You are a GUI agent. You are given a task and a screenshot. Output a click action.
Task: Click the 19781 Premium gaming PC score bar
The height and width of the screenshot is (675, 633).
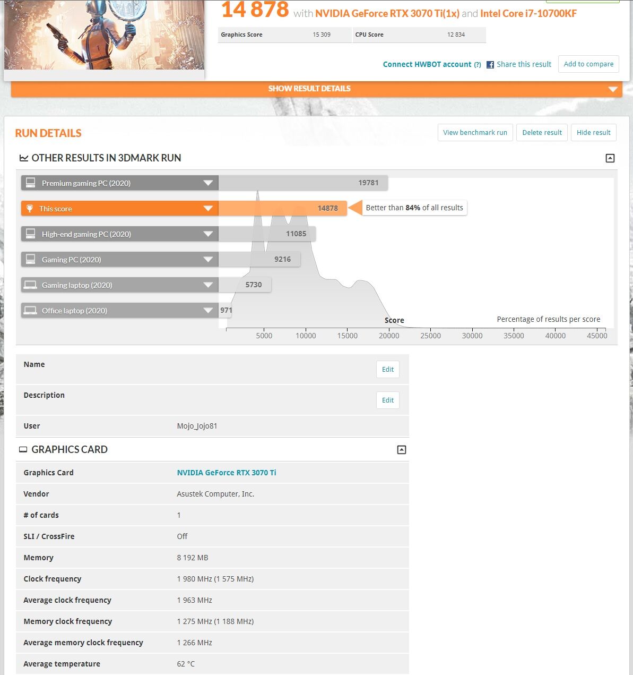tap(303, 183)
